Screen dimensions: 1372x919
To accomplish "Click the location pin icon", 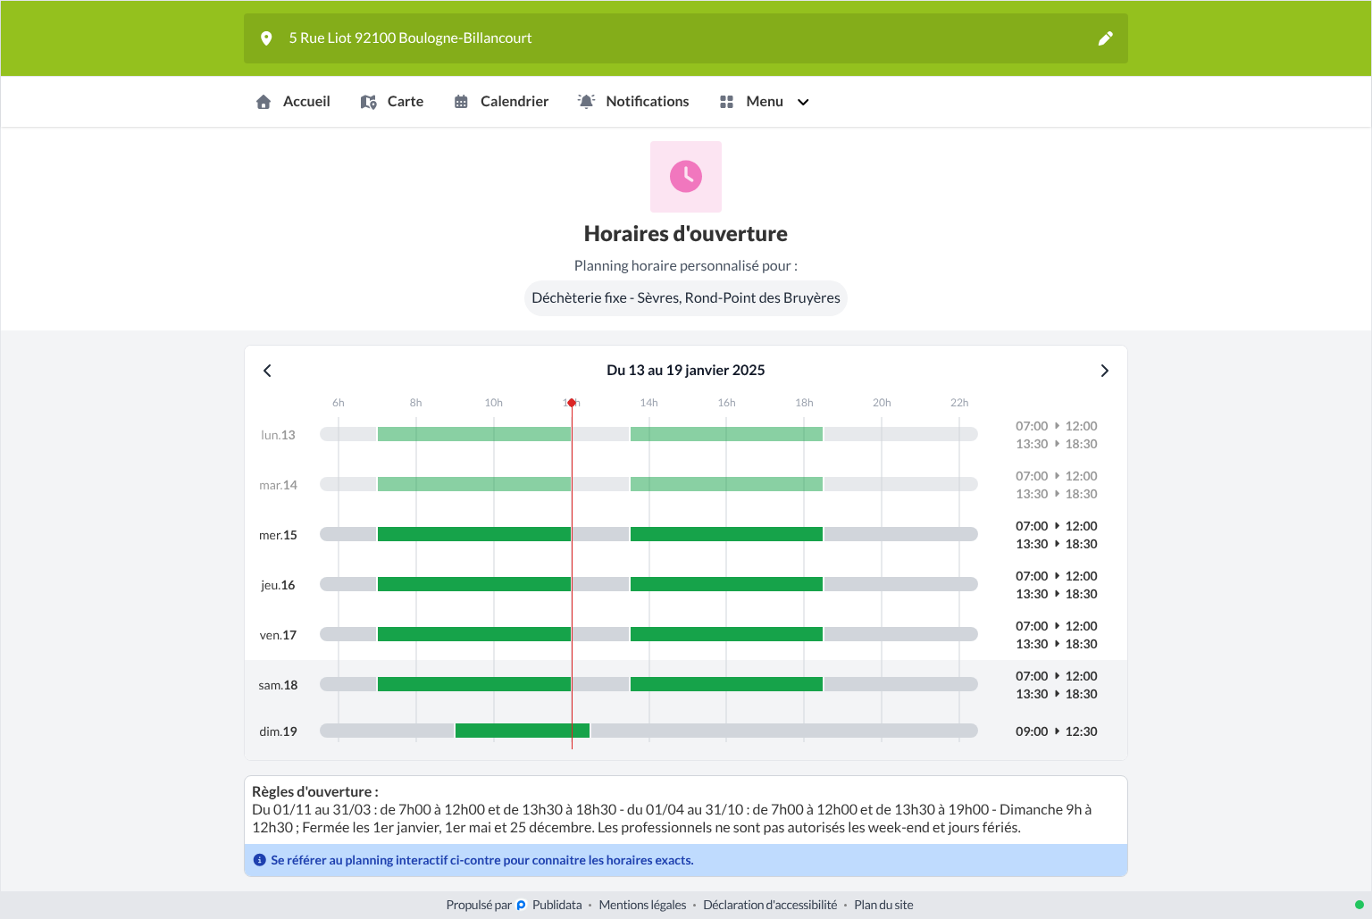I will tap(266, 38).
